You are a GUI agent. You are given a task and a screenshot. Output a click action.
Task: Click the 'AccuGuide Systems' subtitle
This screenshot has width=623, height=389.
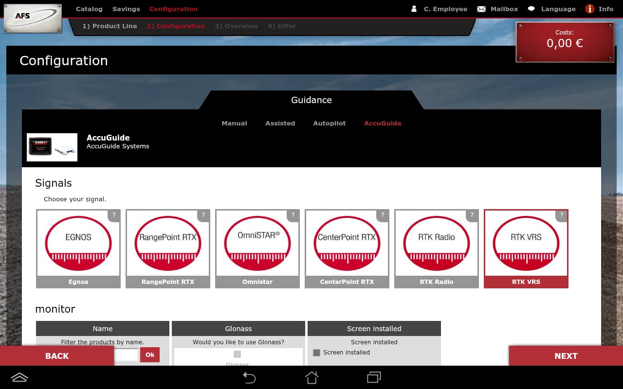pyautogui.click(x=118, y=146)
